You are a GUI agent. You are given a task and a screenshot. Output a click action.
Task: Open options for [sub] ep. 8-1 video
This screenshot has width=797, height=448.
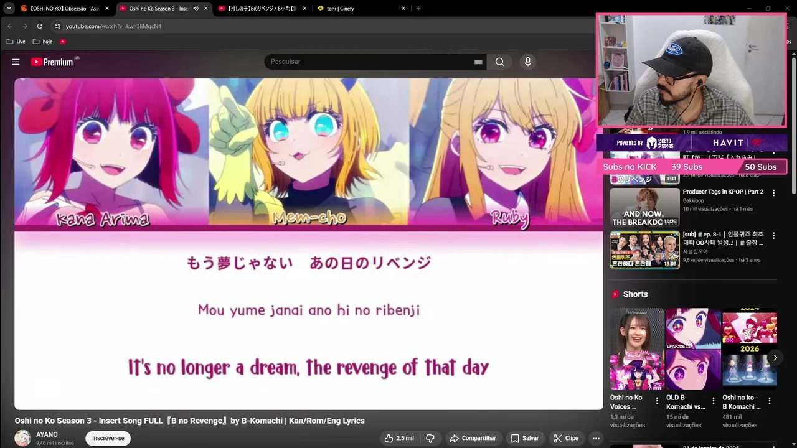click(773, 236)
